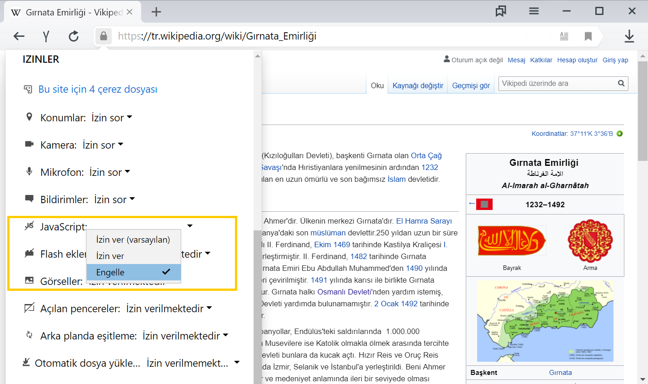Go back with the back arrow
The width and height of the screenshot is (648, 384).
[19, 36]
